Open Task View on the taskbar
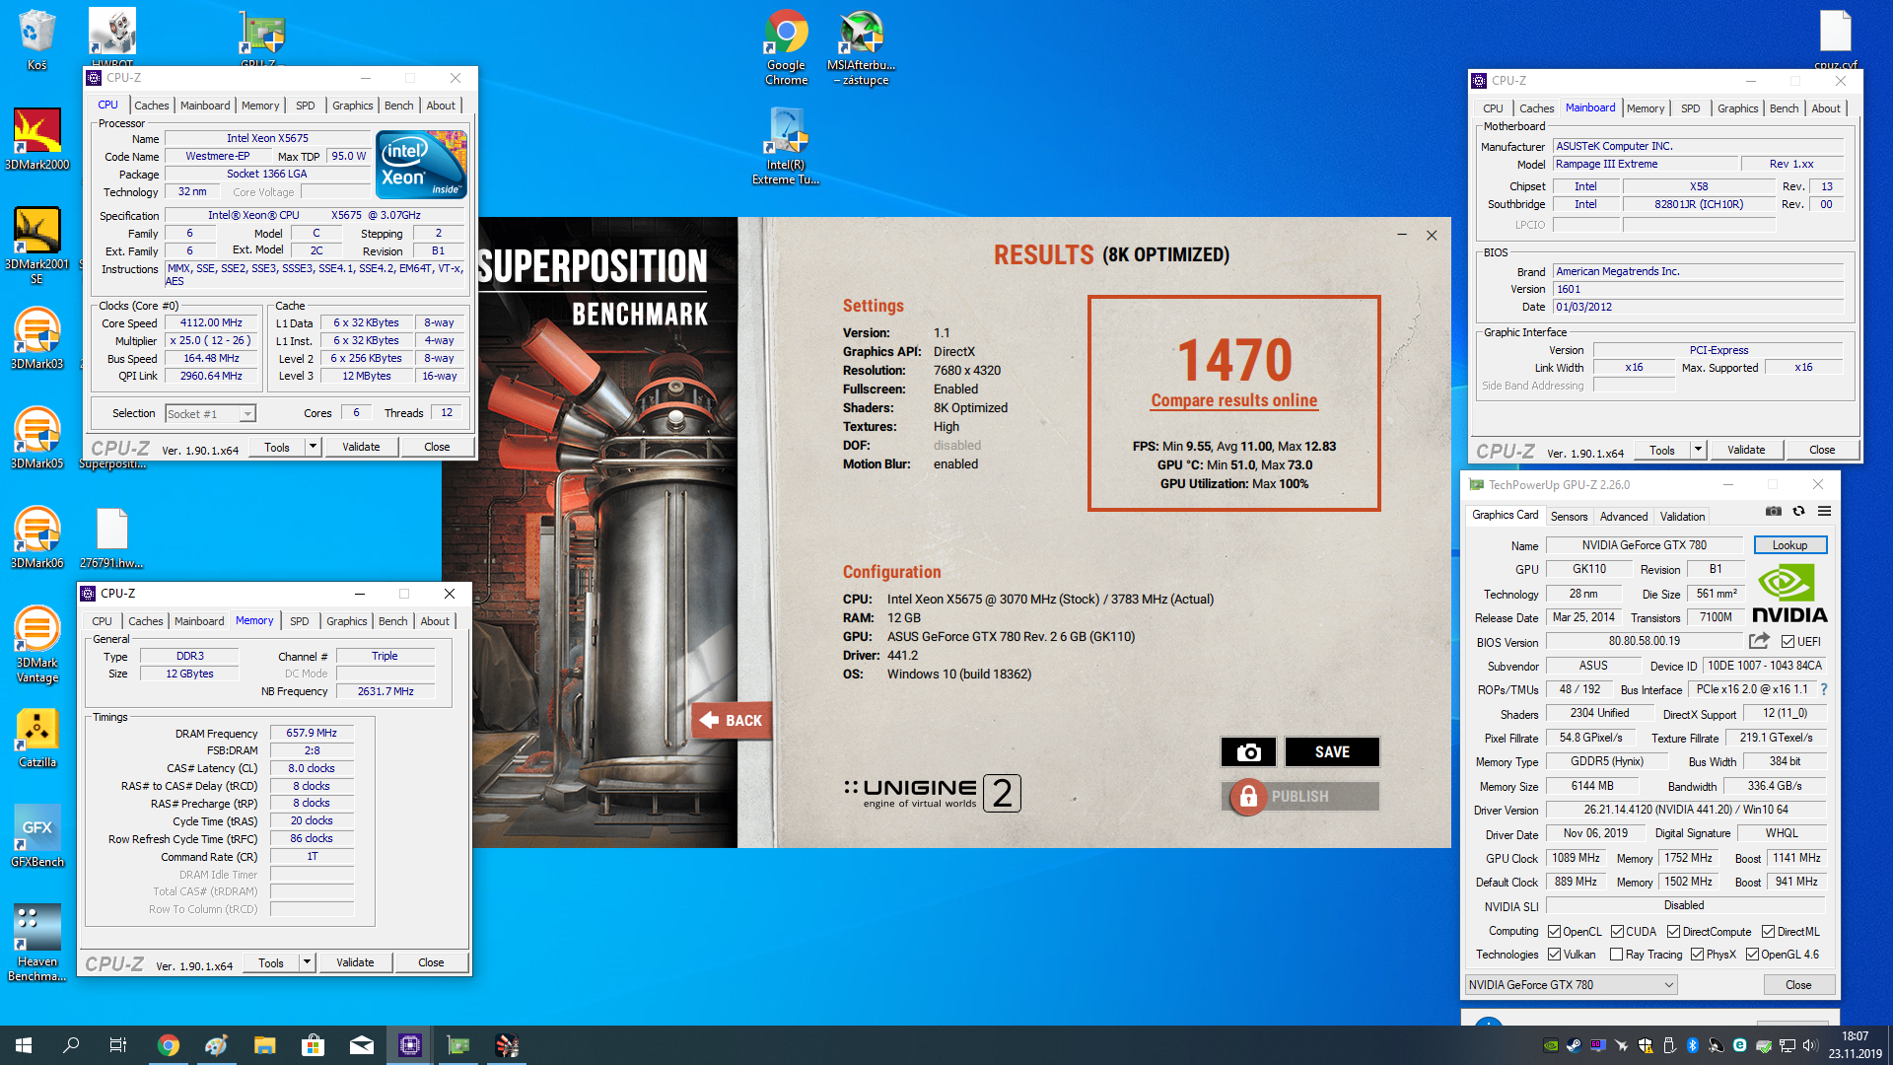 [x=118, y=1045]
